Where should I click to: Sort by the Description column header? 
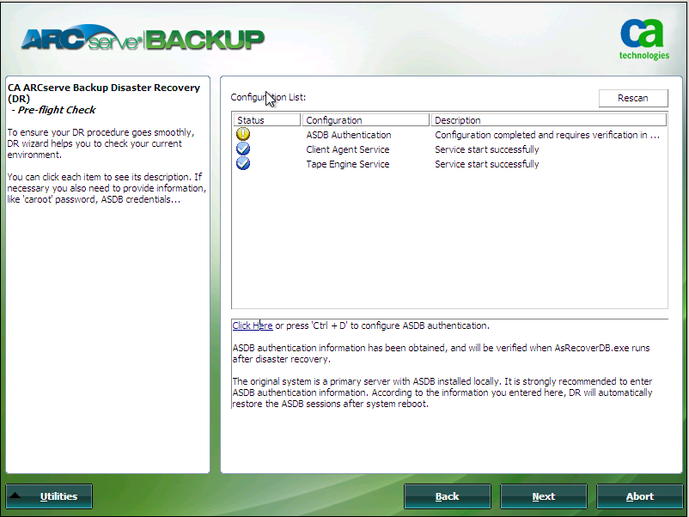click(549, 120)
